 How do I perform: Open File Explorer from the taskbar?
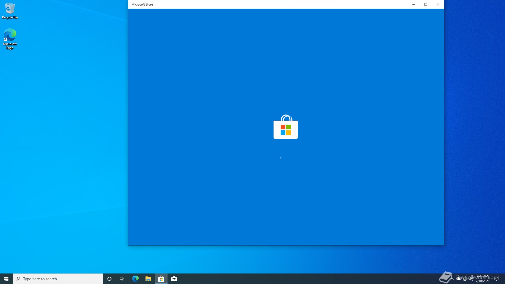(x=148, y=279)
